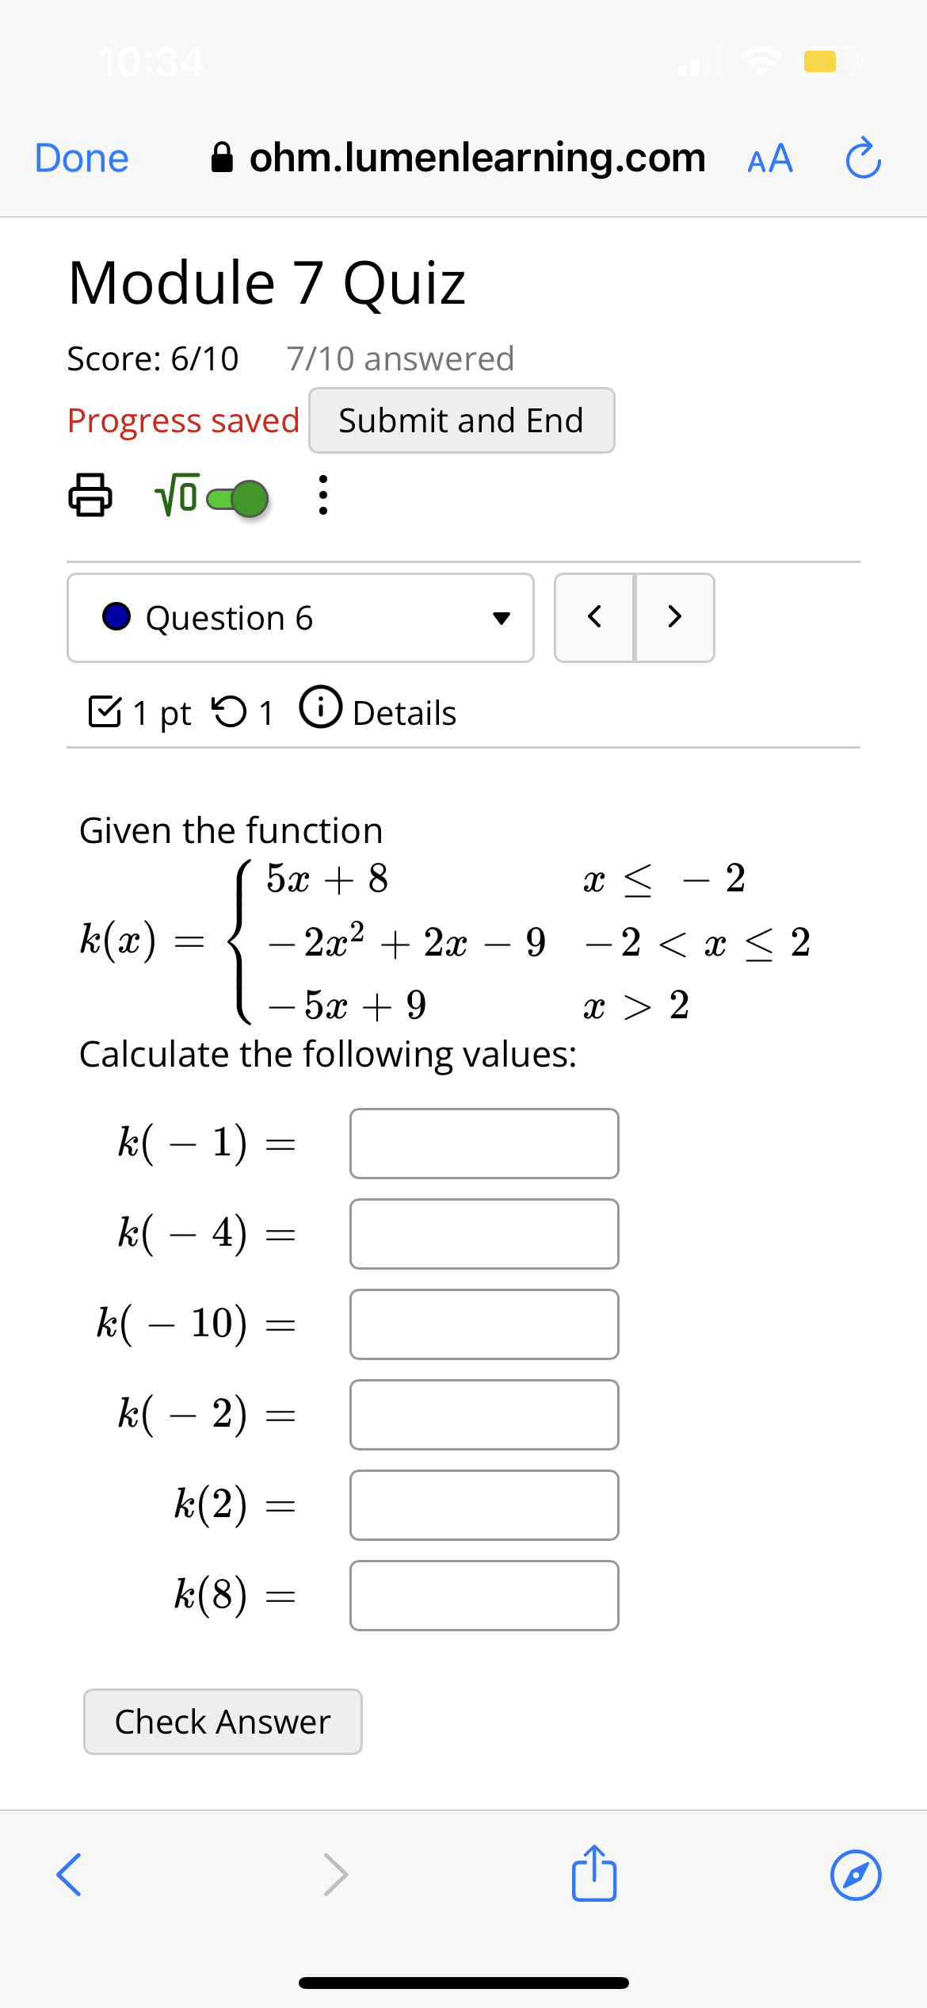Screen dimensions: 927x2008
Task: Go to the next question with the chevron
Action: click(674, 618)
